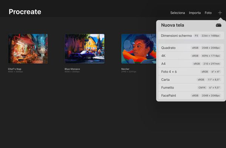Tap the Blue Monaco title label
This screenshot has width=226, height=148.
tap(72, 69)
